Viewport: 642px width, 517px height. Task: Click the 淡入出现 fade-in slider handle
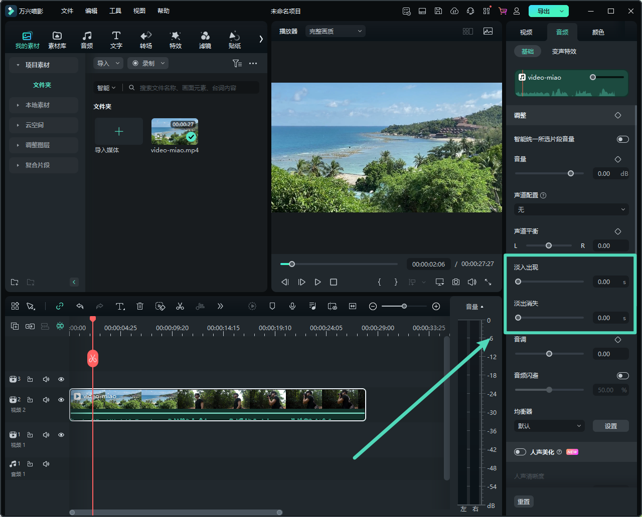tap(518, 282)
